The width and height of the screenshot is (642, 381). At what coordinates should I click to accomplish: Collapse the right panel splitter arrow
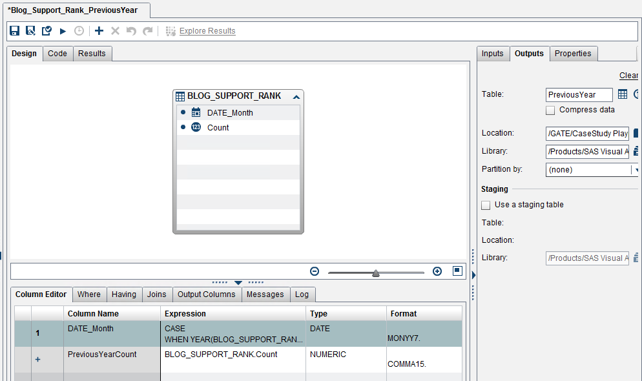[x=473, y=275]
